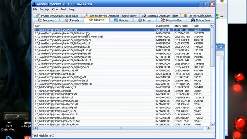Click the Disassembler tab bug icon
Image resolution: width=247 pixels, height=139 pixels.
[x=163, y=20]
